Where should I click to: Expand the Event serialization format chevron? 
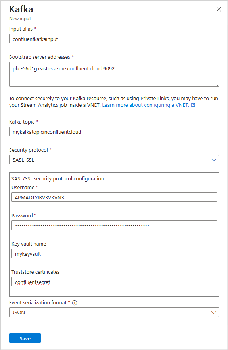coord(213,313)
